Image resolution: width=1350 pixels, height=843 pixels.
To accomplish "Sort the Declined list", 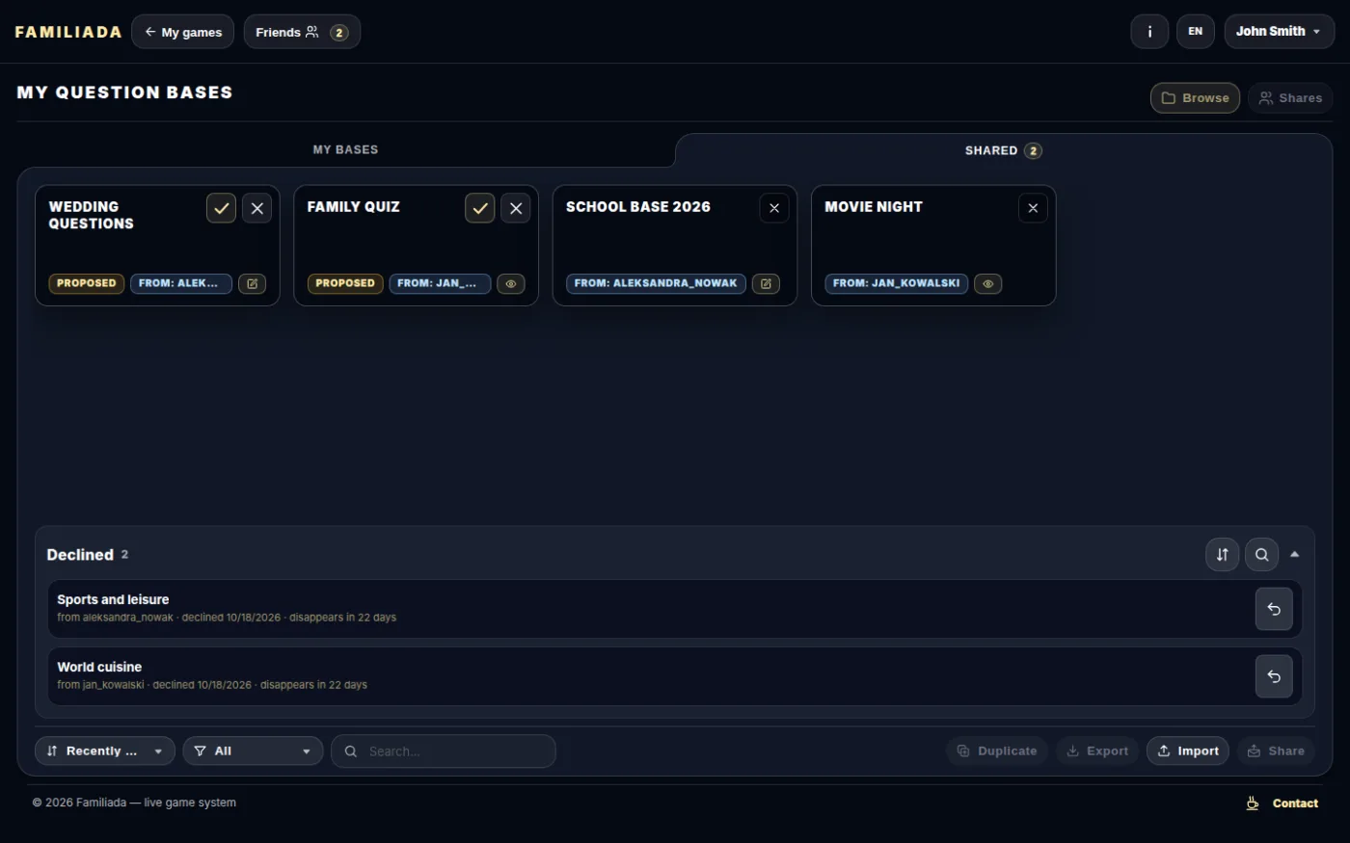I will pyautogui.click(x=1222, y=554).
